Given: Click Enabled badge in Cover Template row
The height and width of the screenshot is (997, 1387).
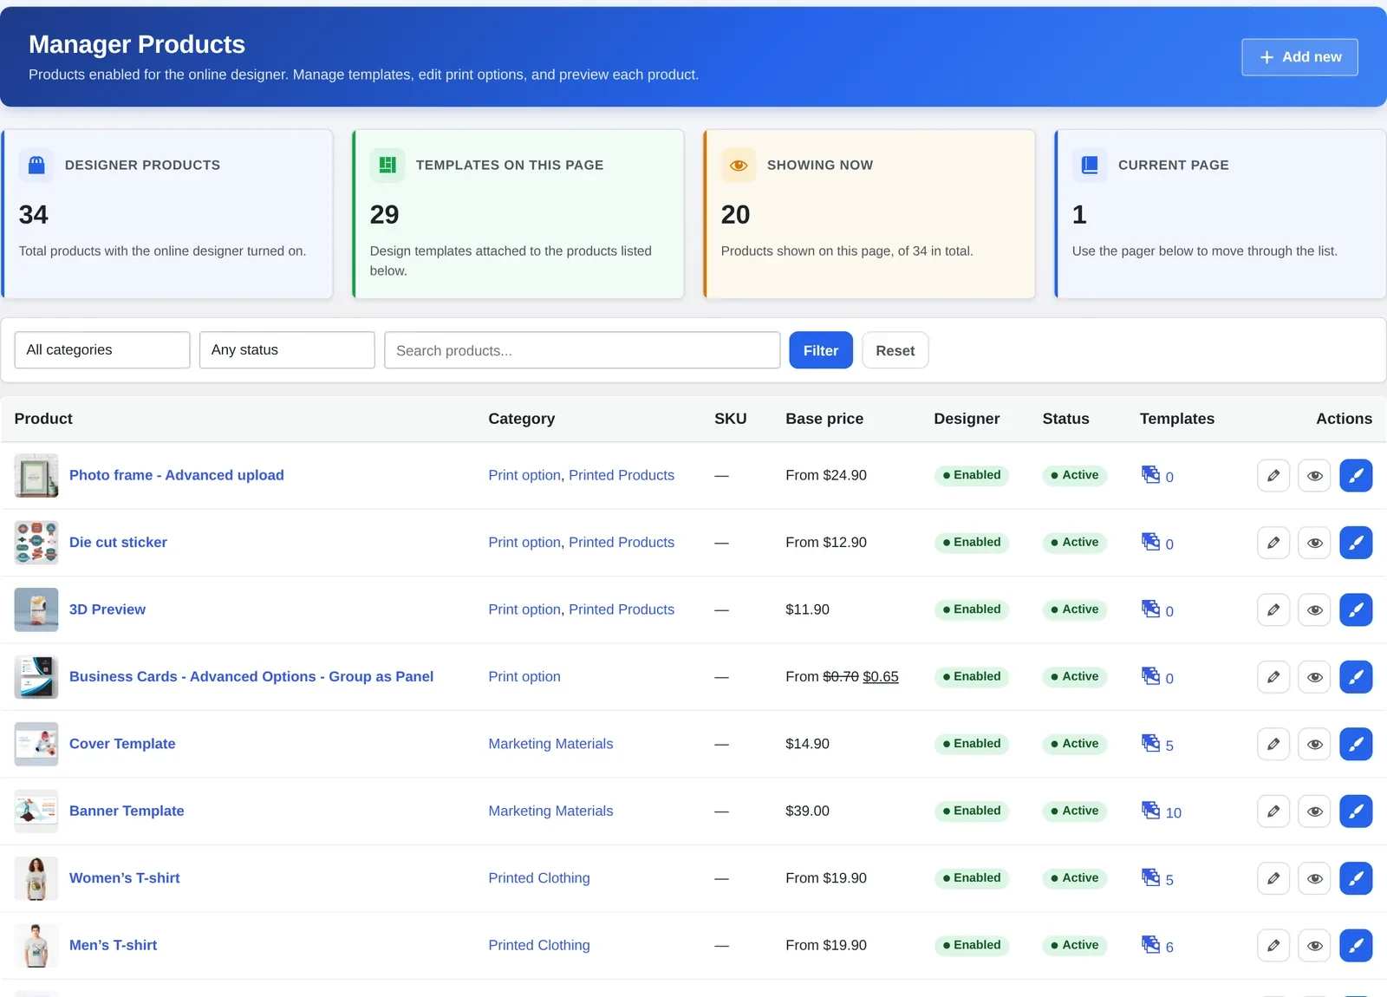Looking at the screenshot, I should (972, 744).
